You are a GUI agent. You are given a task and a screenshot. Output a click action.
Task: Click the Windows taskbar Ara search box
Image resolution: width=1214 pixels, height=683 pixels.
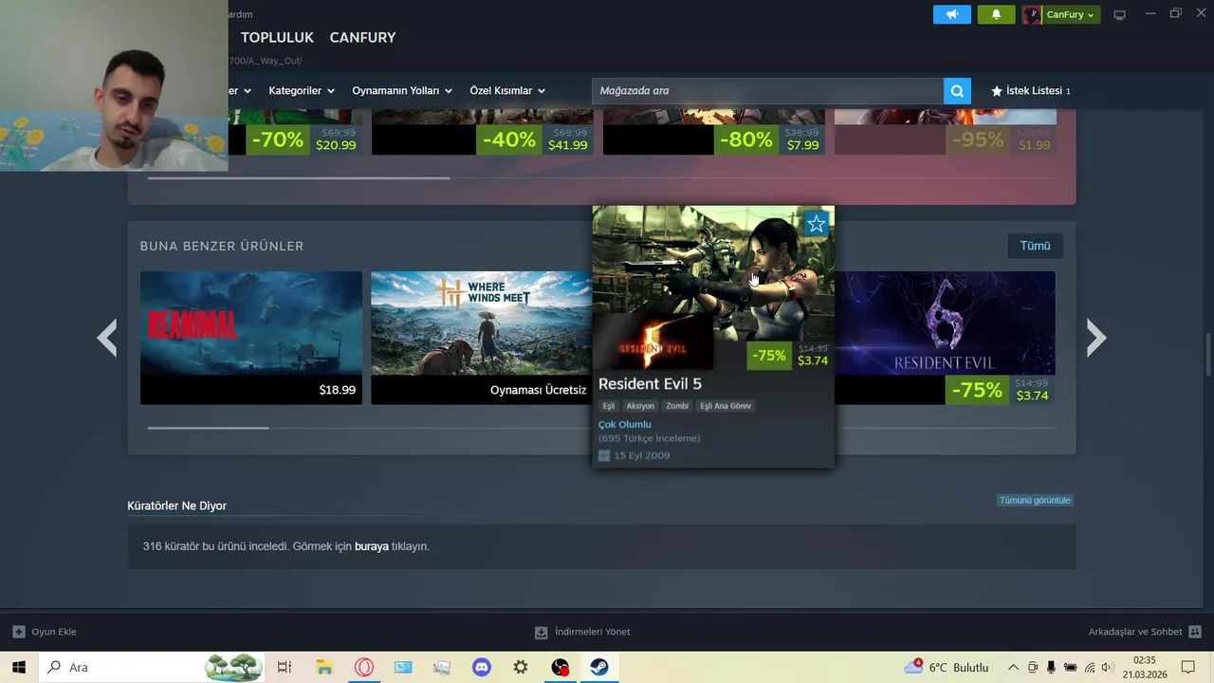pyautogui.click(x=153, y=667)
